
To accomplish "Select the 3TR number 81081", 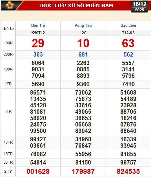I will (38, 112).
